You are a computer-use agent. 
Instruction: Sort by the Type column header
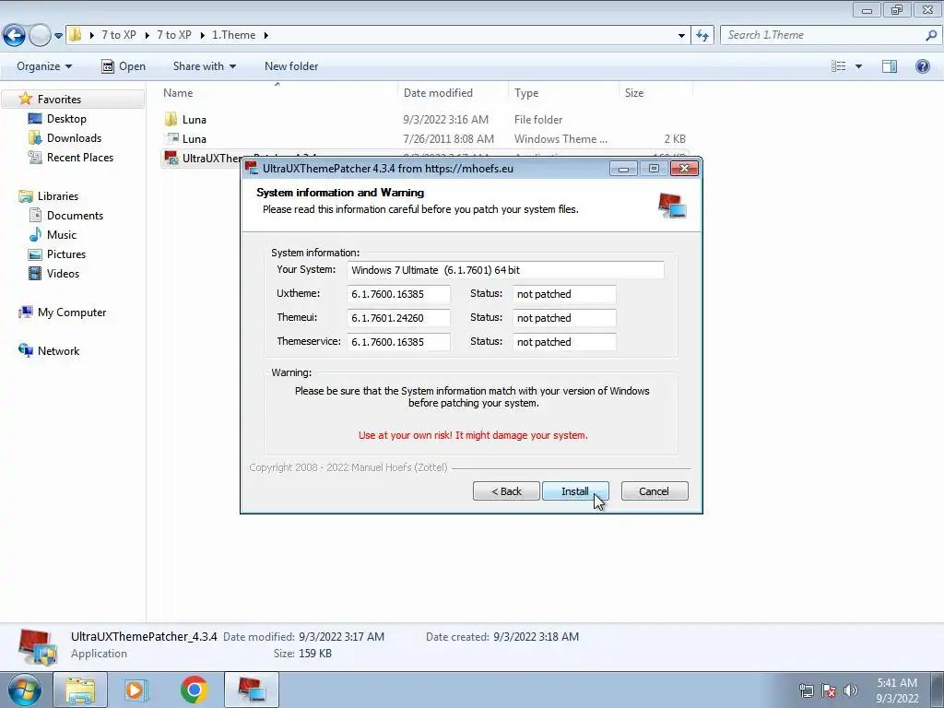563,93
